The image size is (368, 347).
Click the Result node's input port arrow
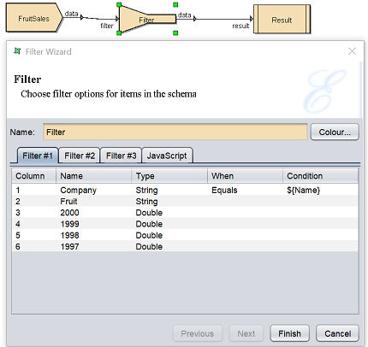coord(252,19)
